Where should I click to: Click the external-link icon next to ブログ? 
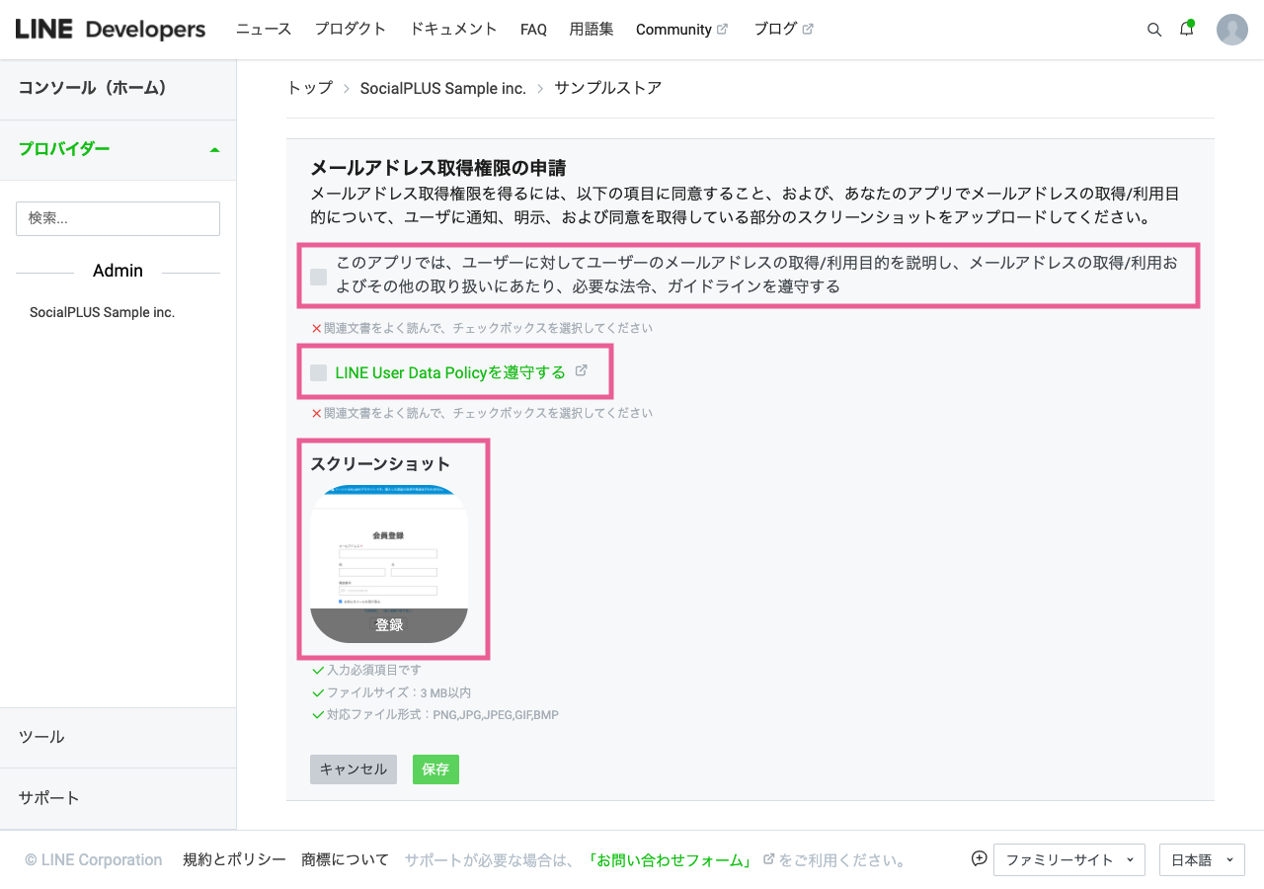[x=808, y=29]
